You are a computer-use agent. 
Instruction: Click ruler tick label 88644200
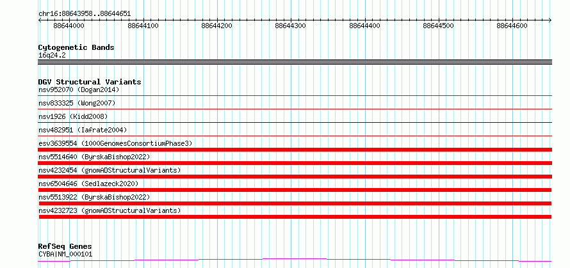217,26
